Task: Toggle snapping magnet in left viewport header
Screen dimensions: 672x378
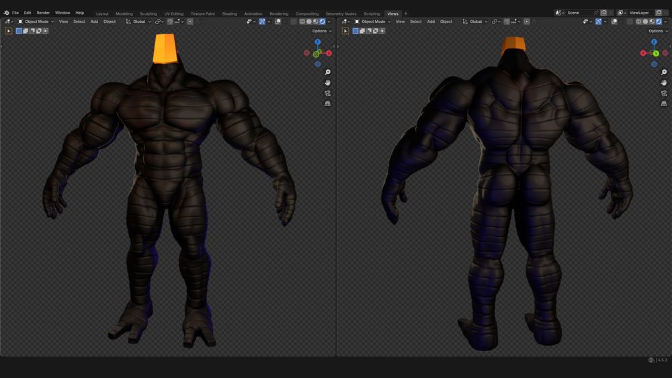Action: click(x=170, y=21)
